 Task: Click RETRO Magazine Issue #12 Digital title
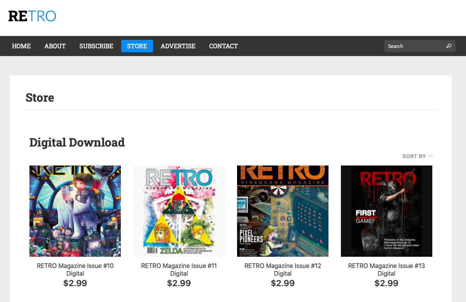click(283, 270)
